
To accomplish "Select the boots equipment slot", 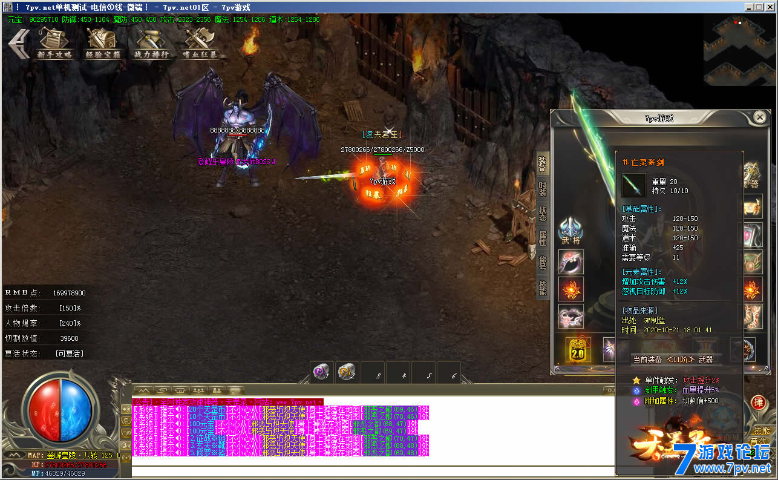I will click(753, 317).
